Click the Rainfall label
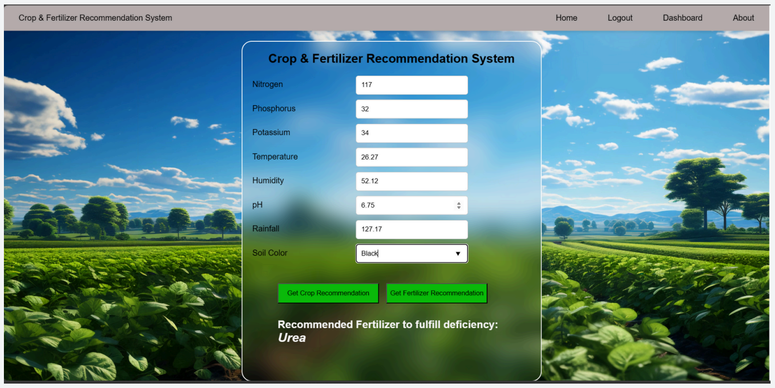Viewport: 775px width, 388px height. [x=266, y=228]
